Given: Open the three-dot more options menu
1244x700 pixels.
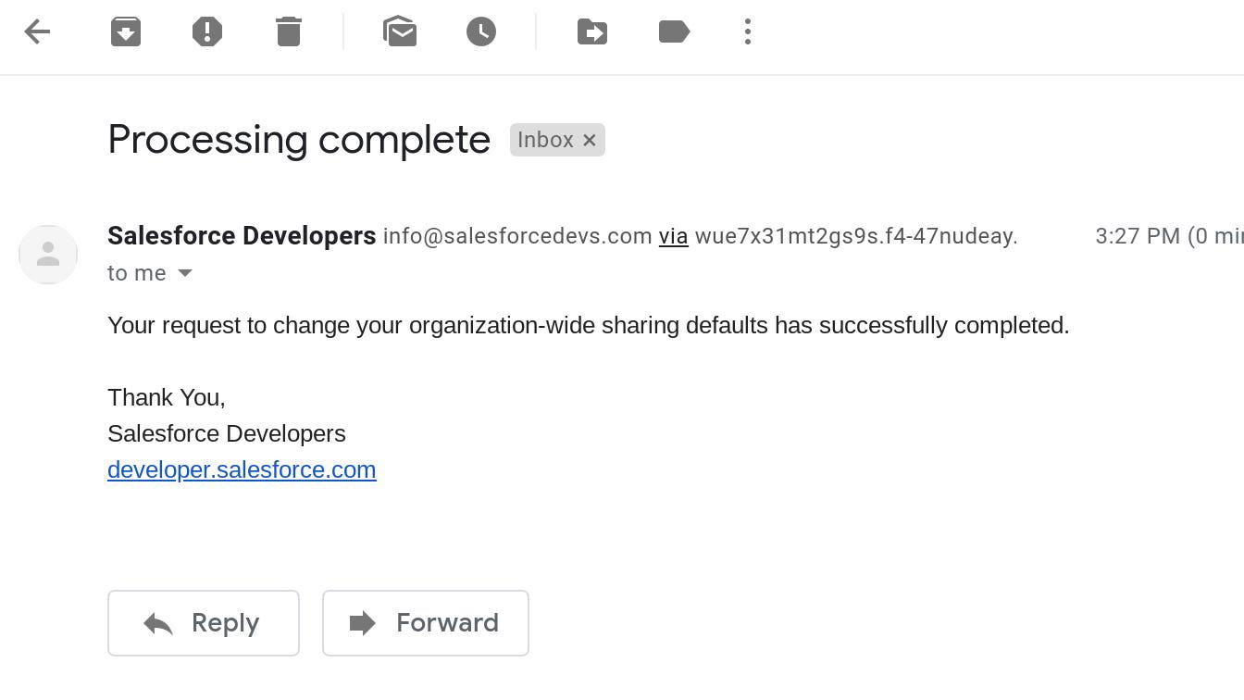Looking at the screenshot, I should click(x=748, y=31).
